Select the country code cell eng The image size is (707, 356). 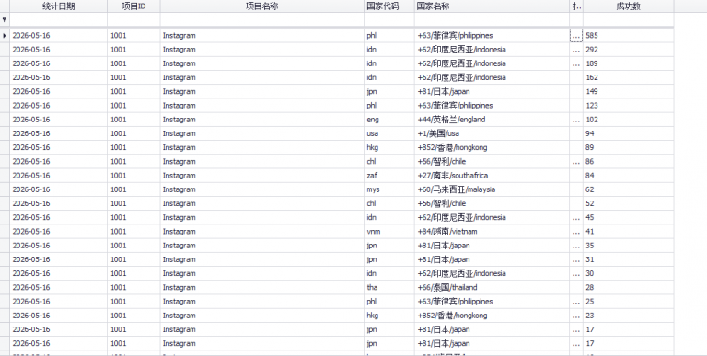389,120
